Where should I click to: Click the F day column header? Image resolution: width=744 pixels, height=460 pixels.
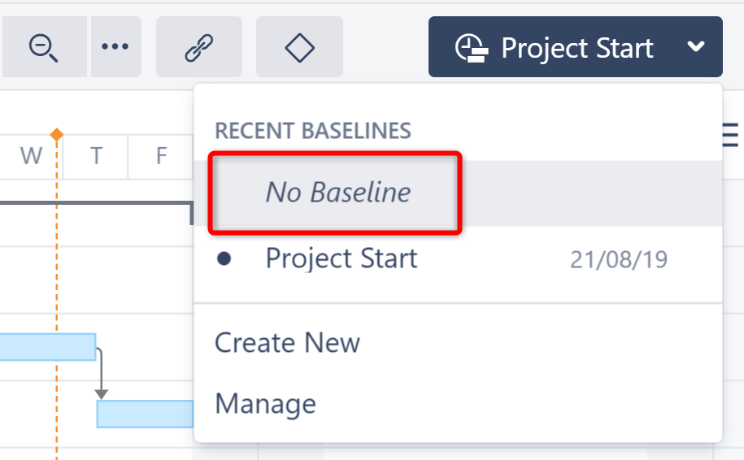[x=161, y=155]
